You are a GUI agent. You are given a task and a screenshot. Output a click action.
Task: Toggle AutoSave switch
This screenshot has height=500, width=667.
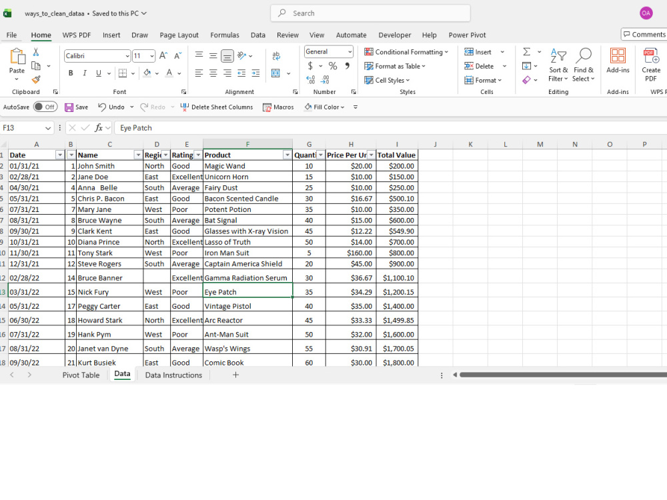coord(45,107)
